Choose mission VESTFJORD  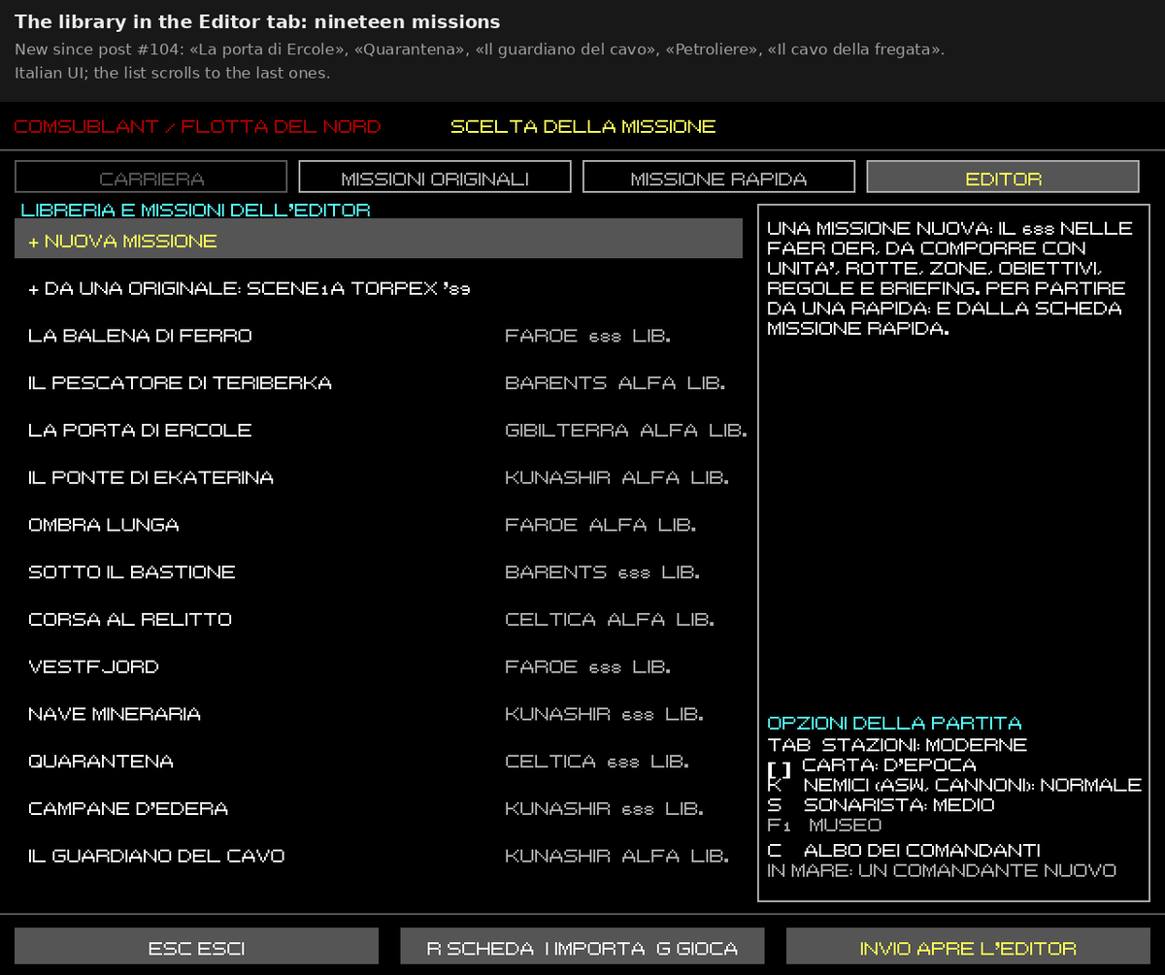(379, 666)
